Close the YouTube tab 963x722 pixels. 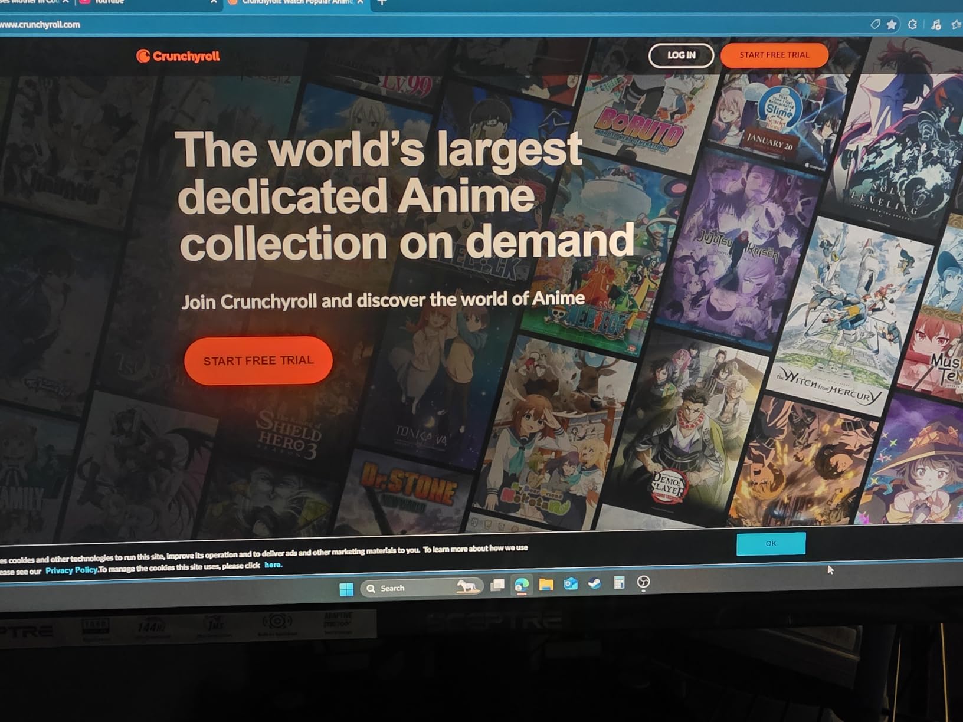click(214, 2)
